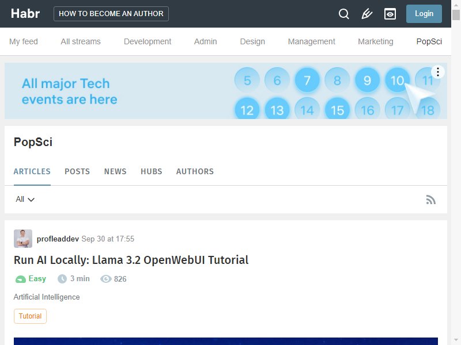Click the Habr logo
Viewport: 461px width, 345px height.
click(25, 13)
